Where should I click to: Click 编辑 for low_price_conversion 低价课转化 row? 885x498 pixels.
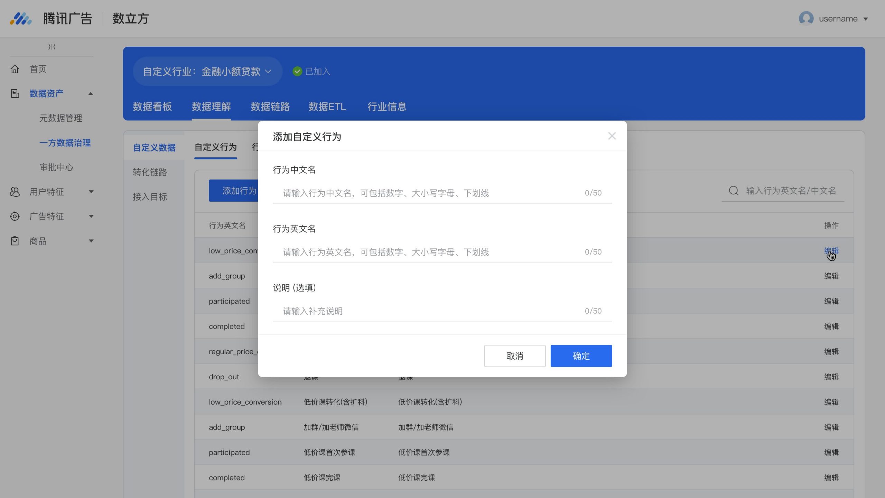pos(831,402)
